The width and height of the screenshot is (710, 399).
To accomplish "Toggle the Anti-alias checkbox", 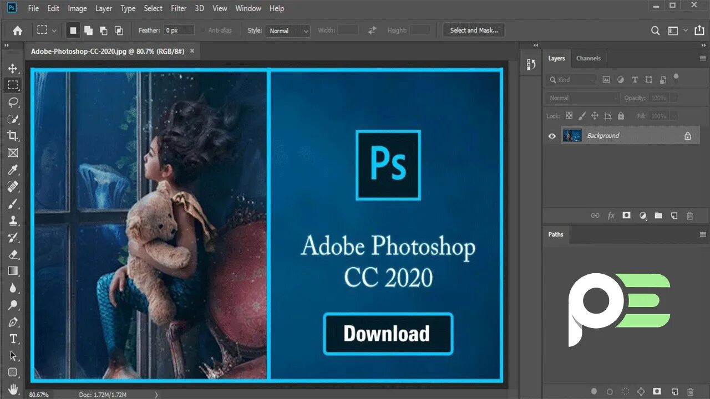I will click(x=203, y=30).
